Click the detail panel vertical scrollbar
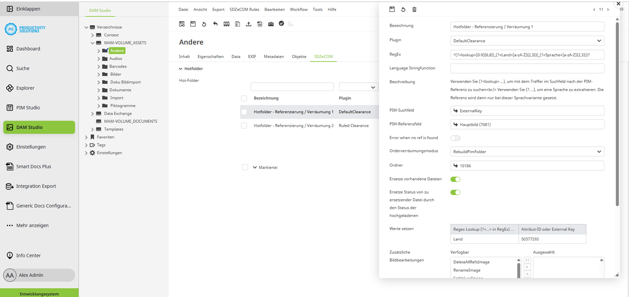Viewport: 629px width, 297px height. (x=617, y=112)
